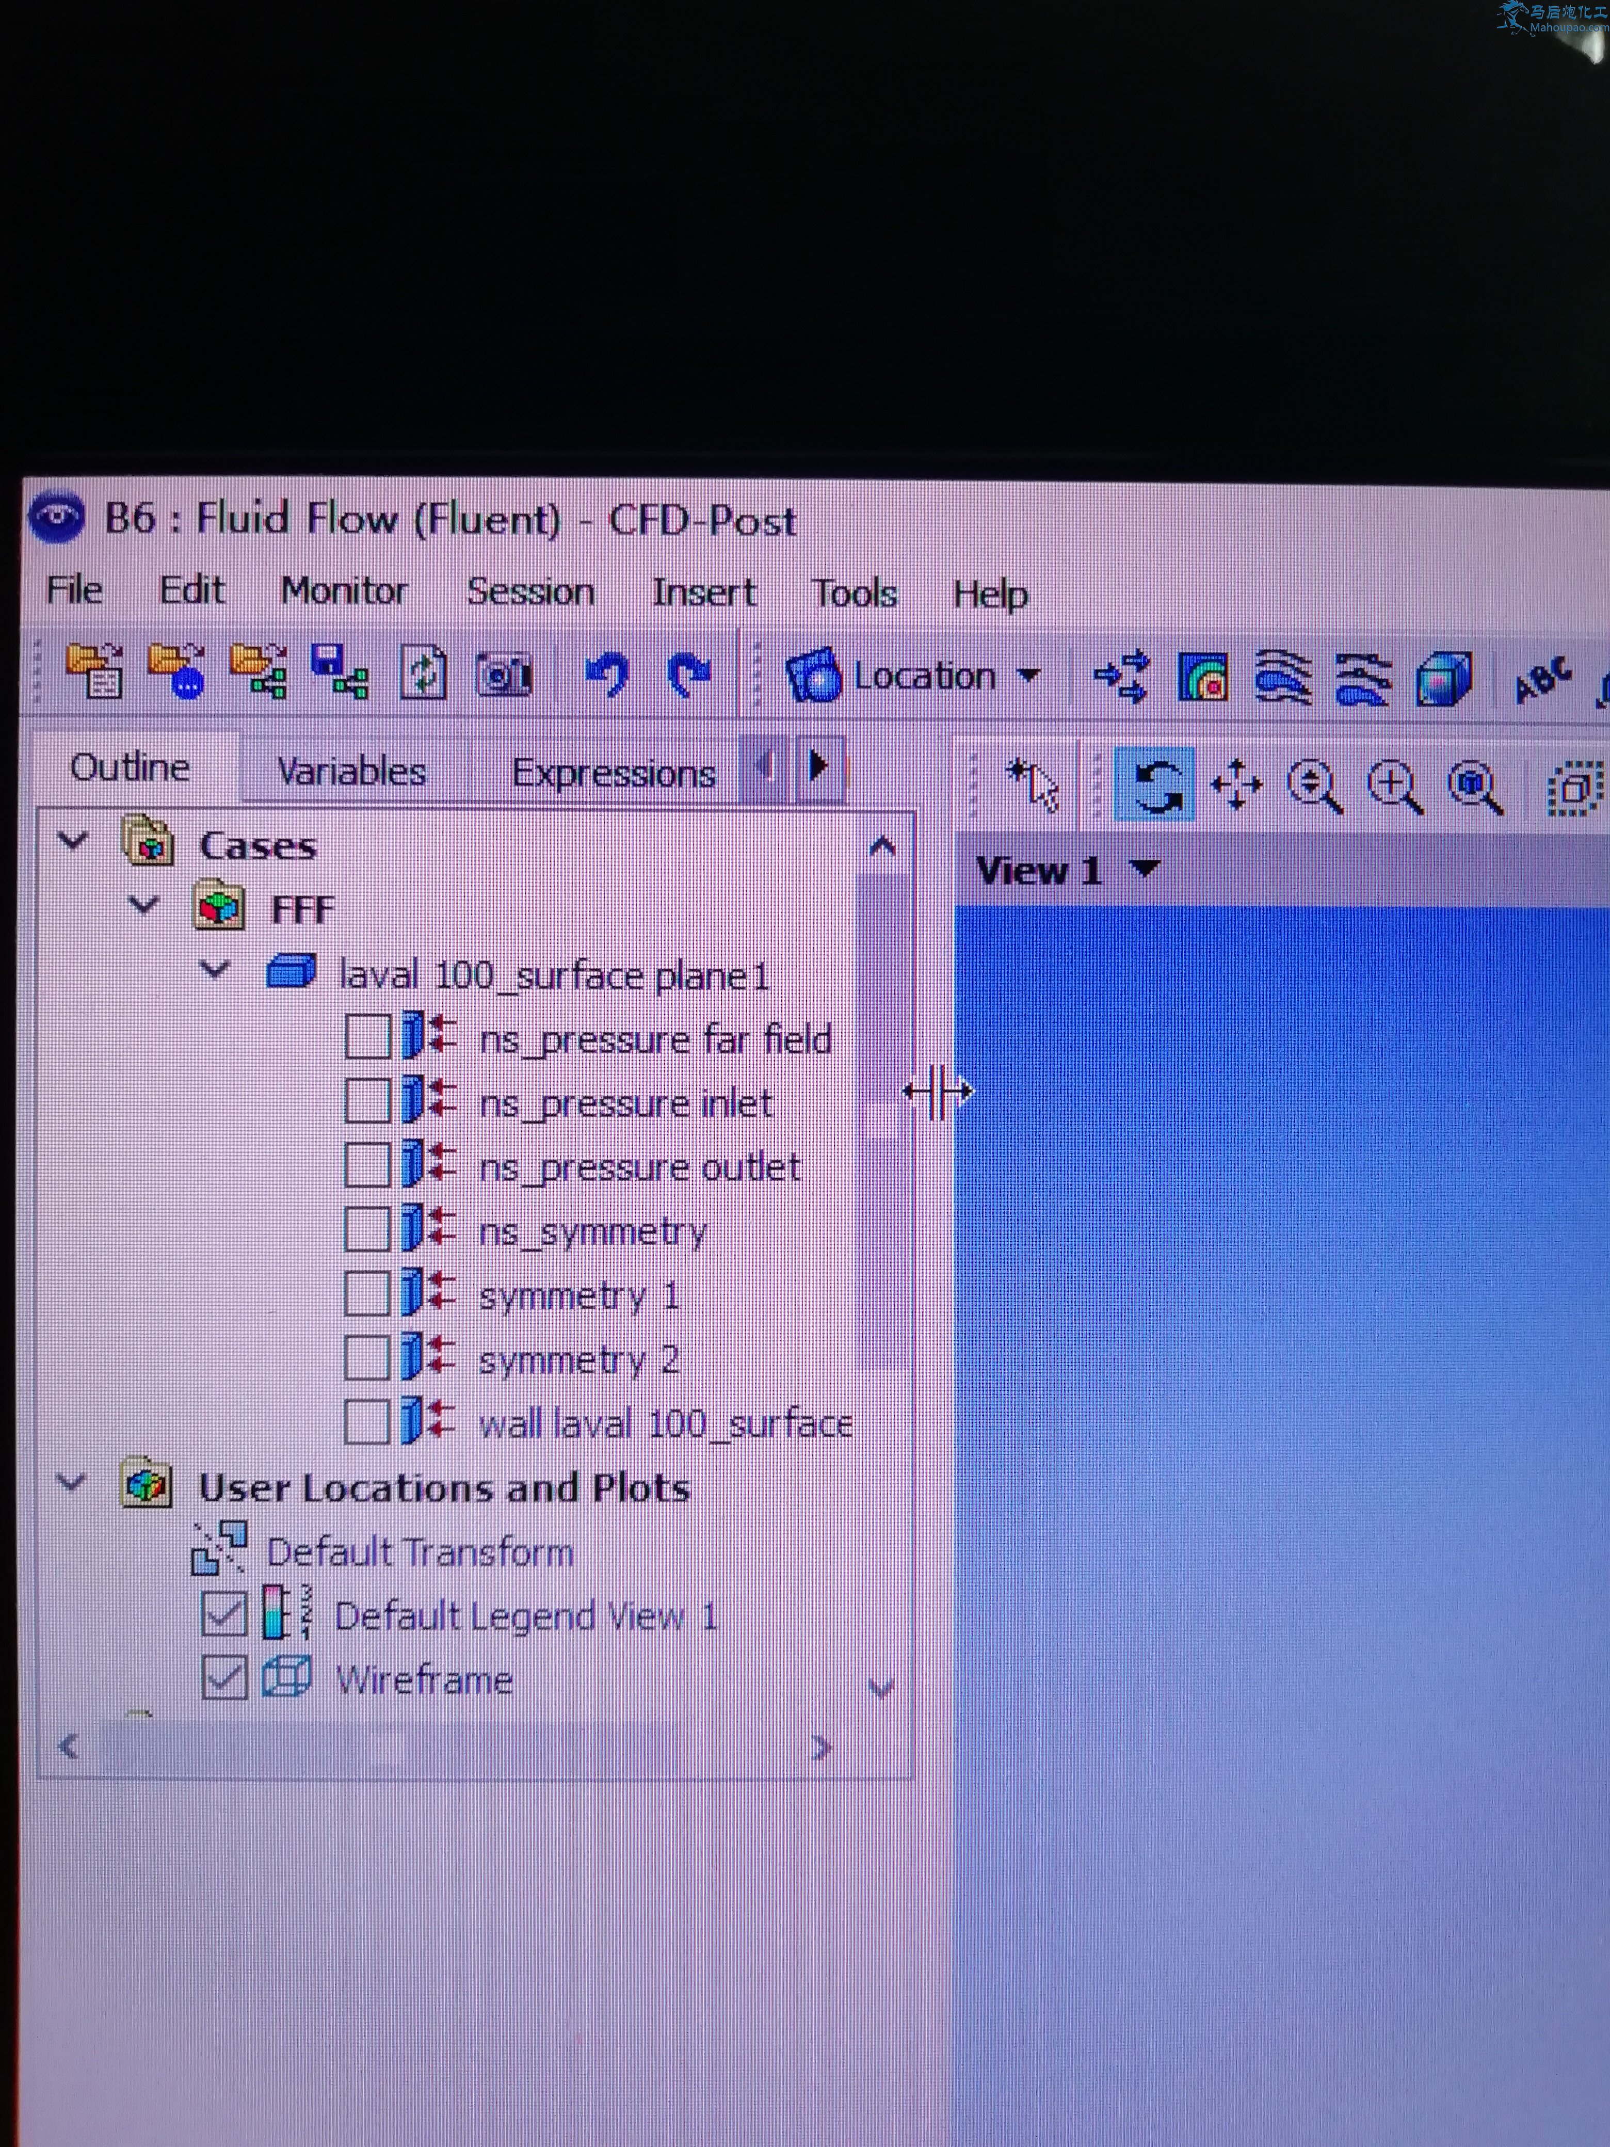Open the Insert menu
This screenshot has width=1610, height=2147.
(x=703, y=593)
